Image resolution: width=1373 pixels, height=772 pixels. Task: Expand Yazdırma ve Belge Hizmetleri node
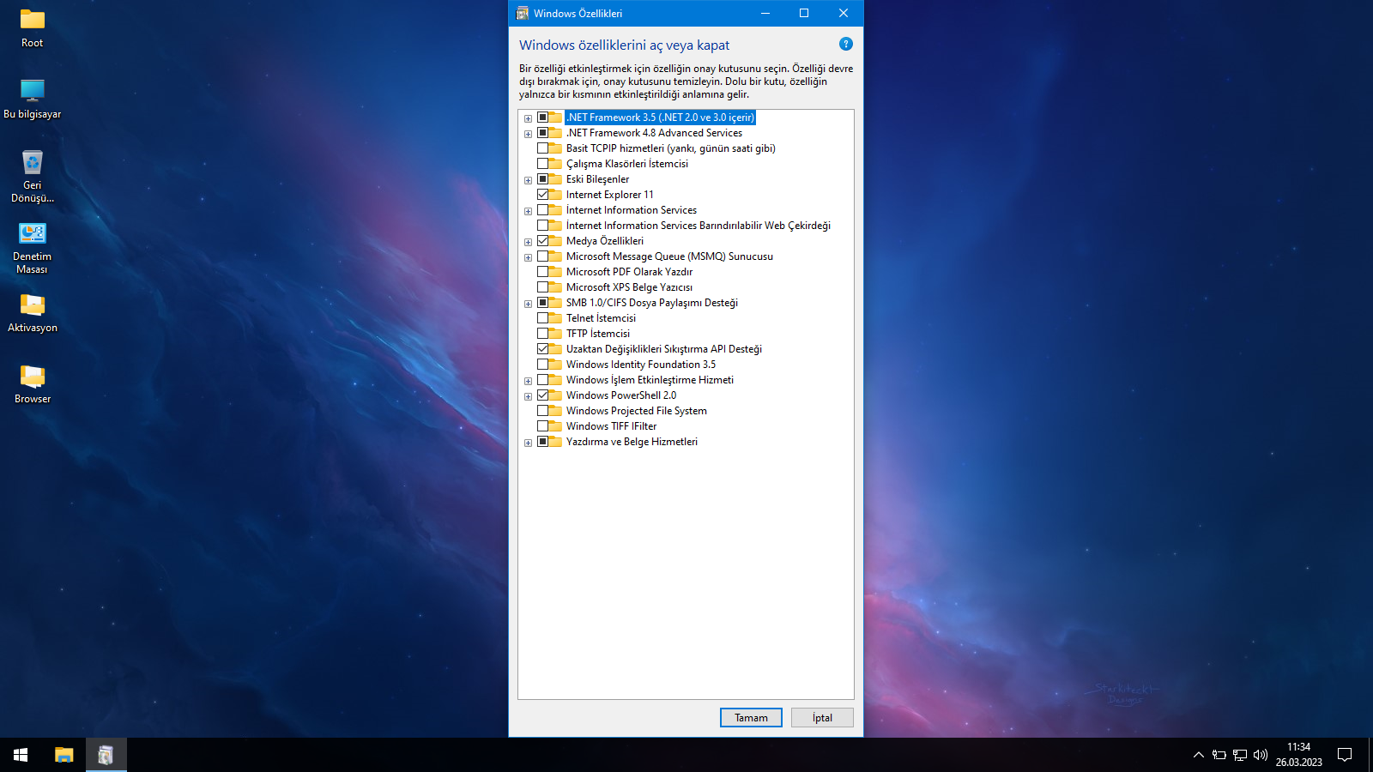(x=528, y=443)
